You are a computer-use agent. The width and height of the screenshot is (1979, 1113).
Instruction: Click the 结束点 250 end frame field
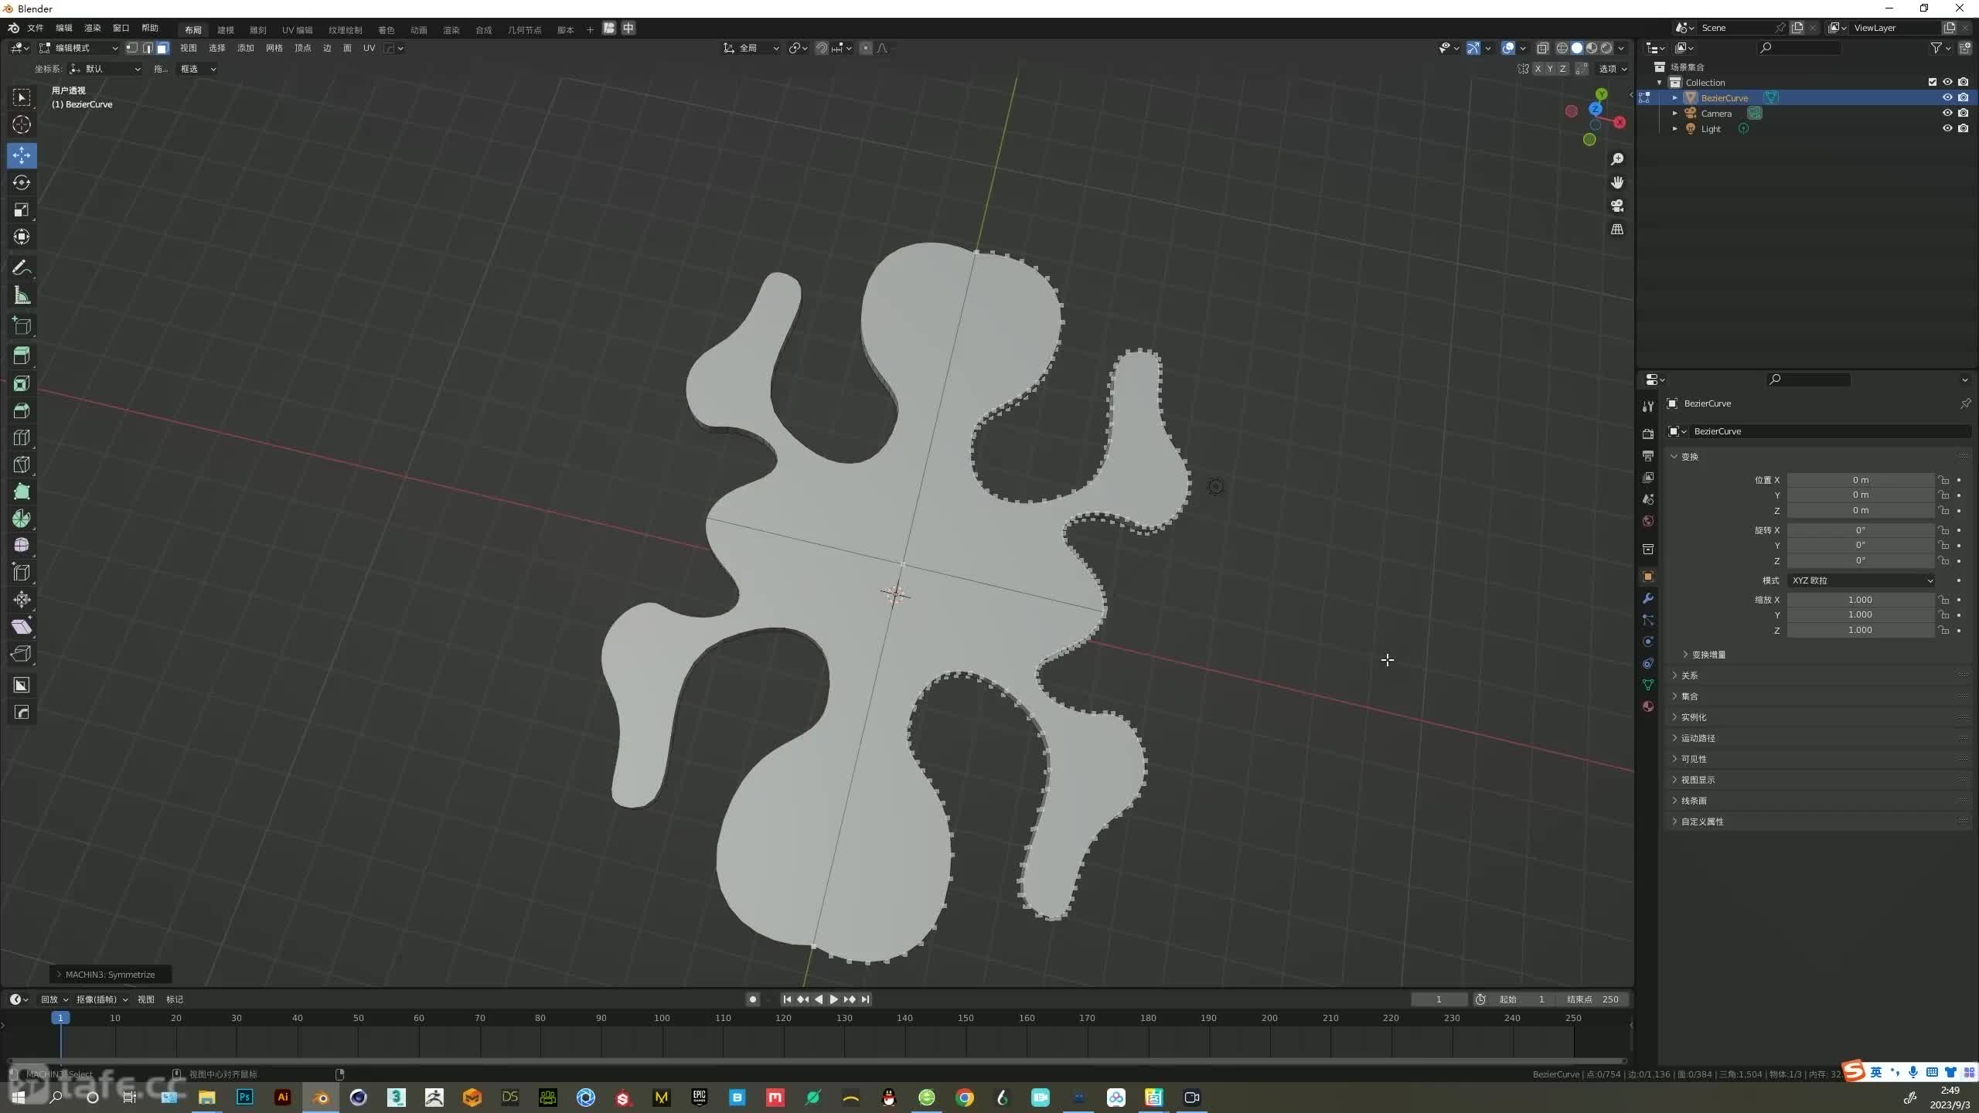click(x=1592, y=999)
